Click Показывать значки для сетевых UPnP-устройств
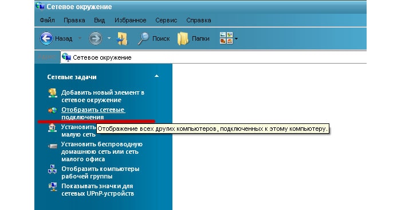 tap(97, 189)
